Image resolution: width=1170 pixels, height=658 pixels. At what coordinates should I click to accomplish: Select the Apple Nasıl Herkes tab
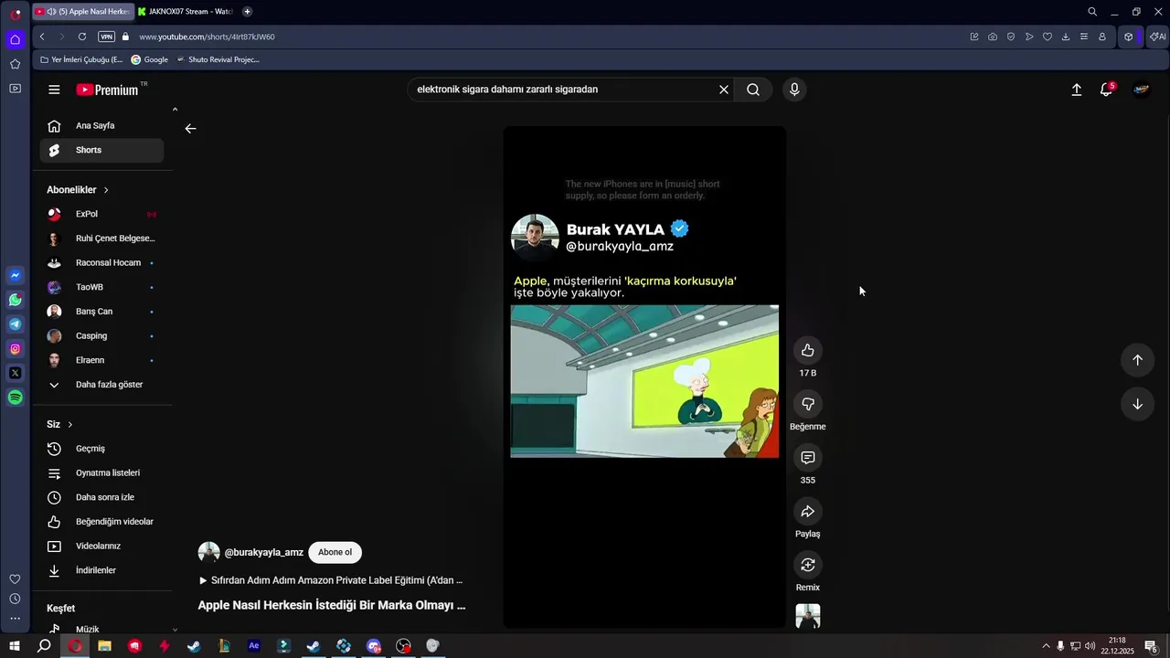tap(83, 12)
